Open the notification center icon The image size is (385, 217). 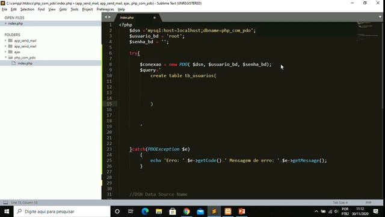(x=375, y=212)
